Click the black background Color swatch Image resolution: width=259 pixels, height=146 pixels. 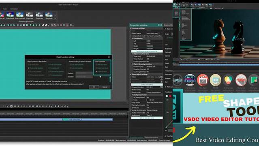(148, 100)
